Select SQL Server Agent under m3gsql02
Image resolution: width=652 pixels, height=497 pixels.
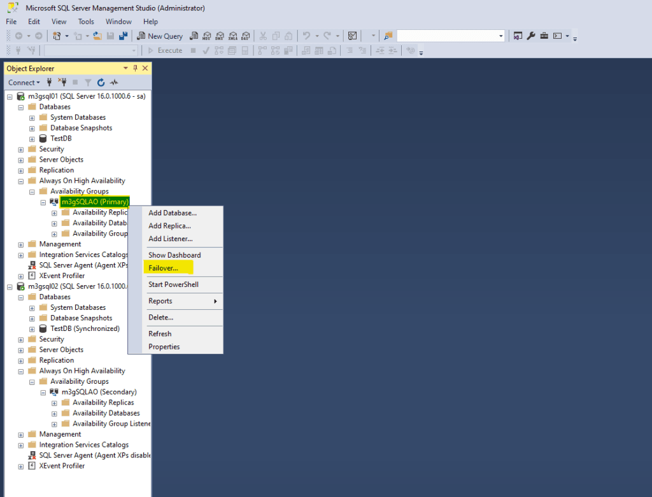pos(94,455)
